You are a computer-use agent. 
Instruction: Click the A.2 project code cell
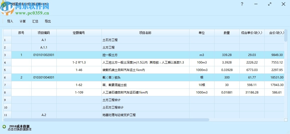(44, 115)
